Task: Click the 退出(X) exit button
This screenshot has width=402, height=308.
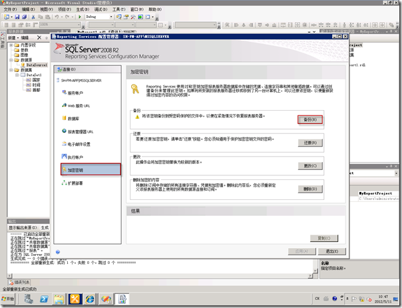Action: click(x=331, y=251)
